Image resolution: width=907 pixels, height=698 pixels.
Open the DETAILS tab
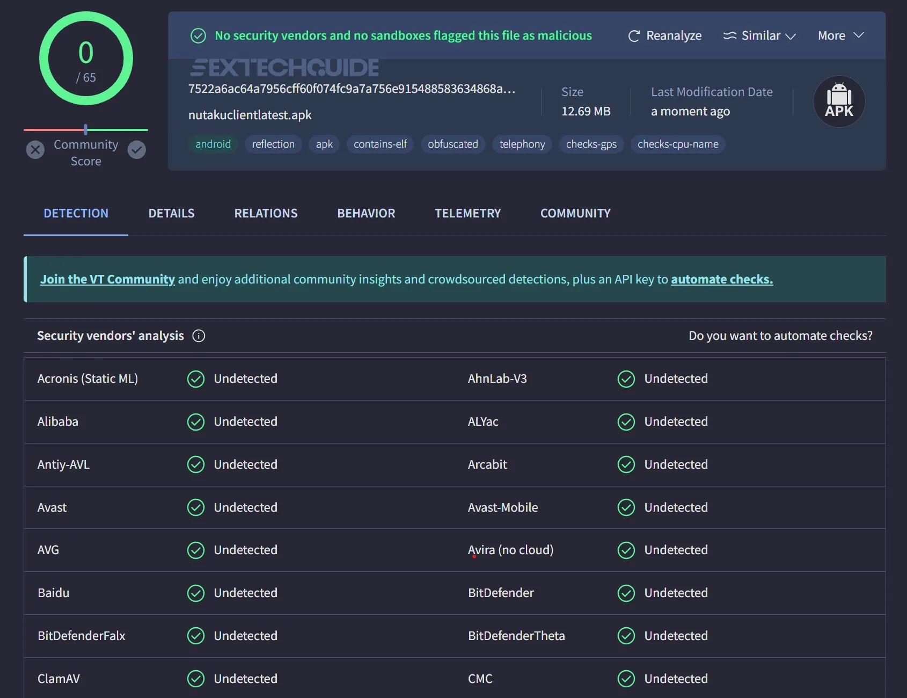(171, 213)
